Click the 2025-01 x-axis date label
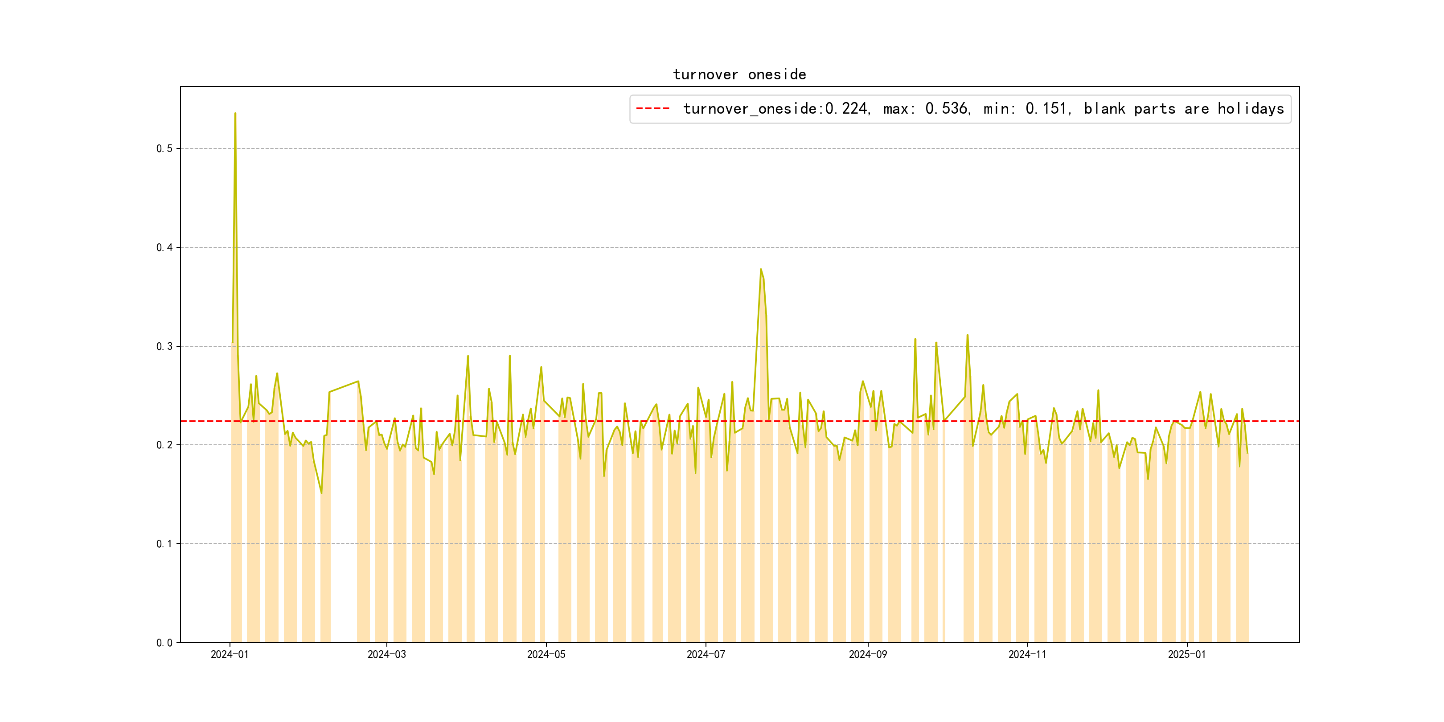Image resolution: width=1444 pixels, height=722 pixels. [1187, 655]
